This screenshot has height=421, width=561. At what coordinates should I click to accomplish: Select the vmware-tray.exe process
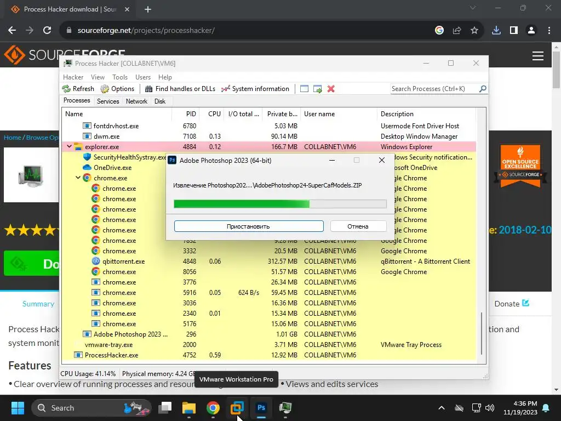tap(269, 344)
